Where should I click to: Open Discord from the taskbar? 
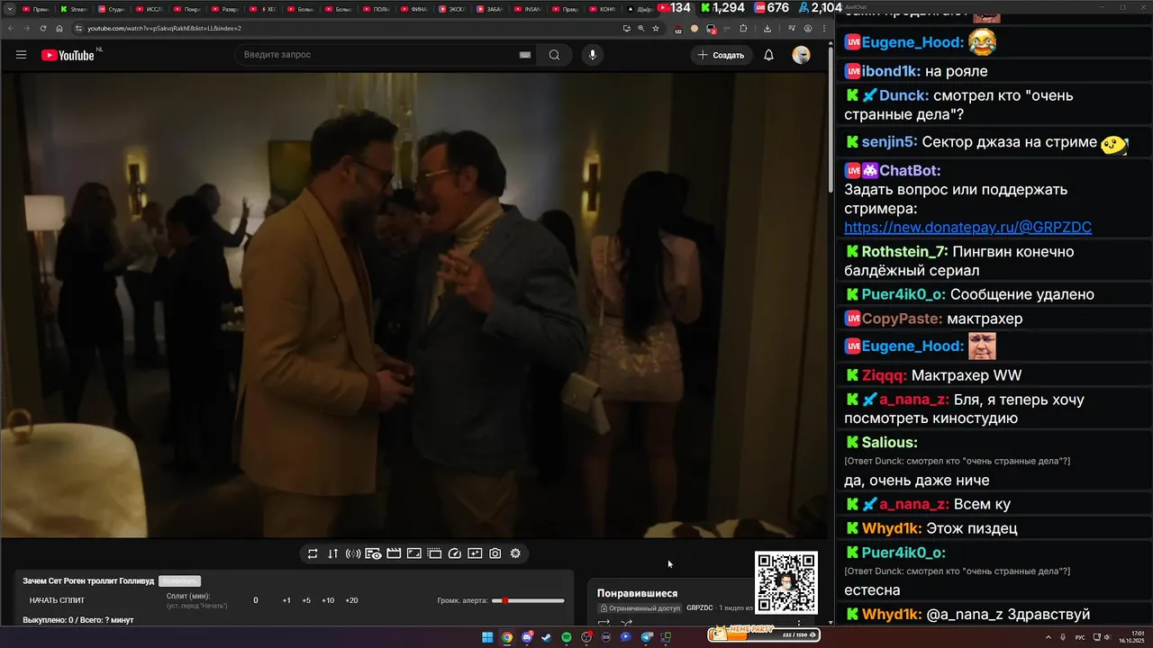coord(527,637)
